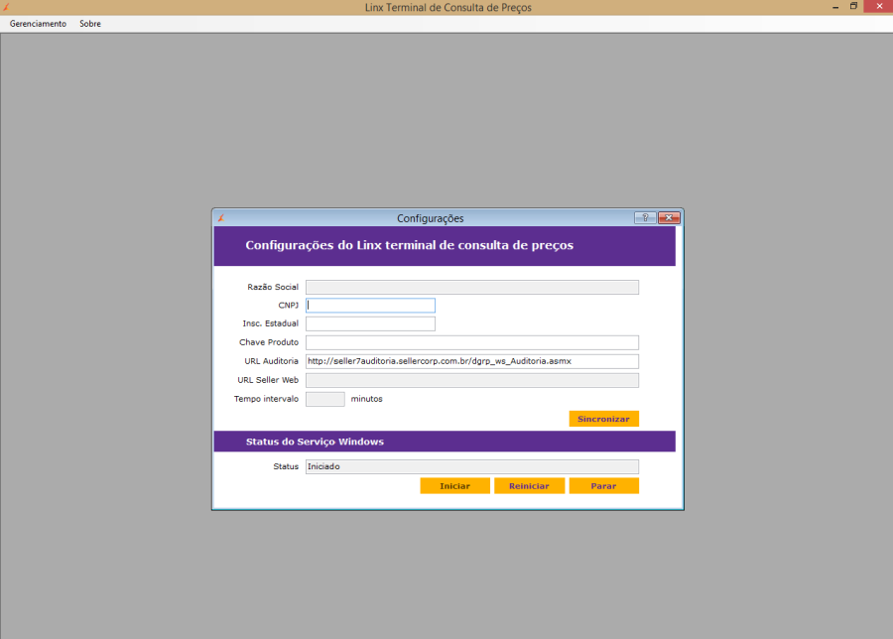Click the Linx app icon in main title bar
The width and height of the screenshot is (893, 639).
coord(6,7)
